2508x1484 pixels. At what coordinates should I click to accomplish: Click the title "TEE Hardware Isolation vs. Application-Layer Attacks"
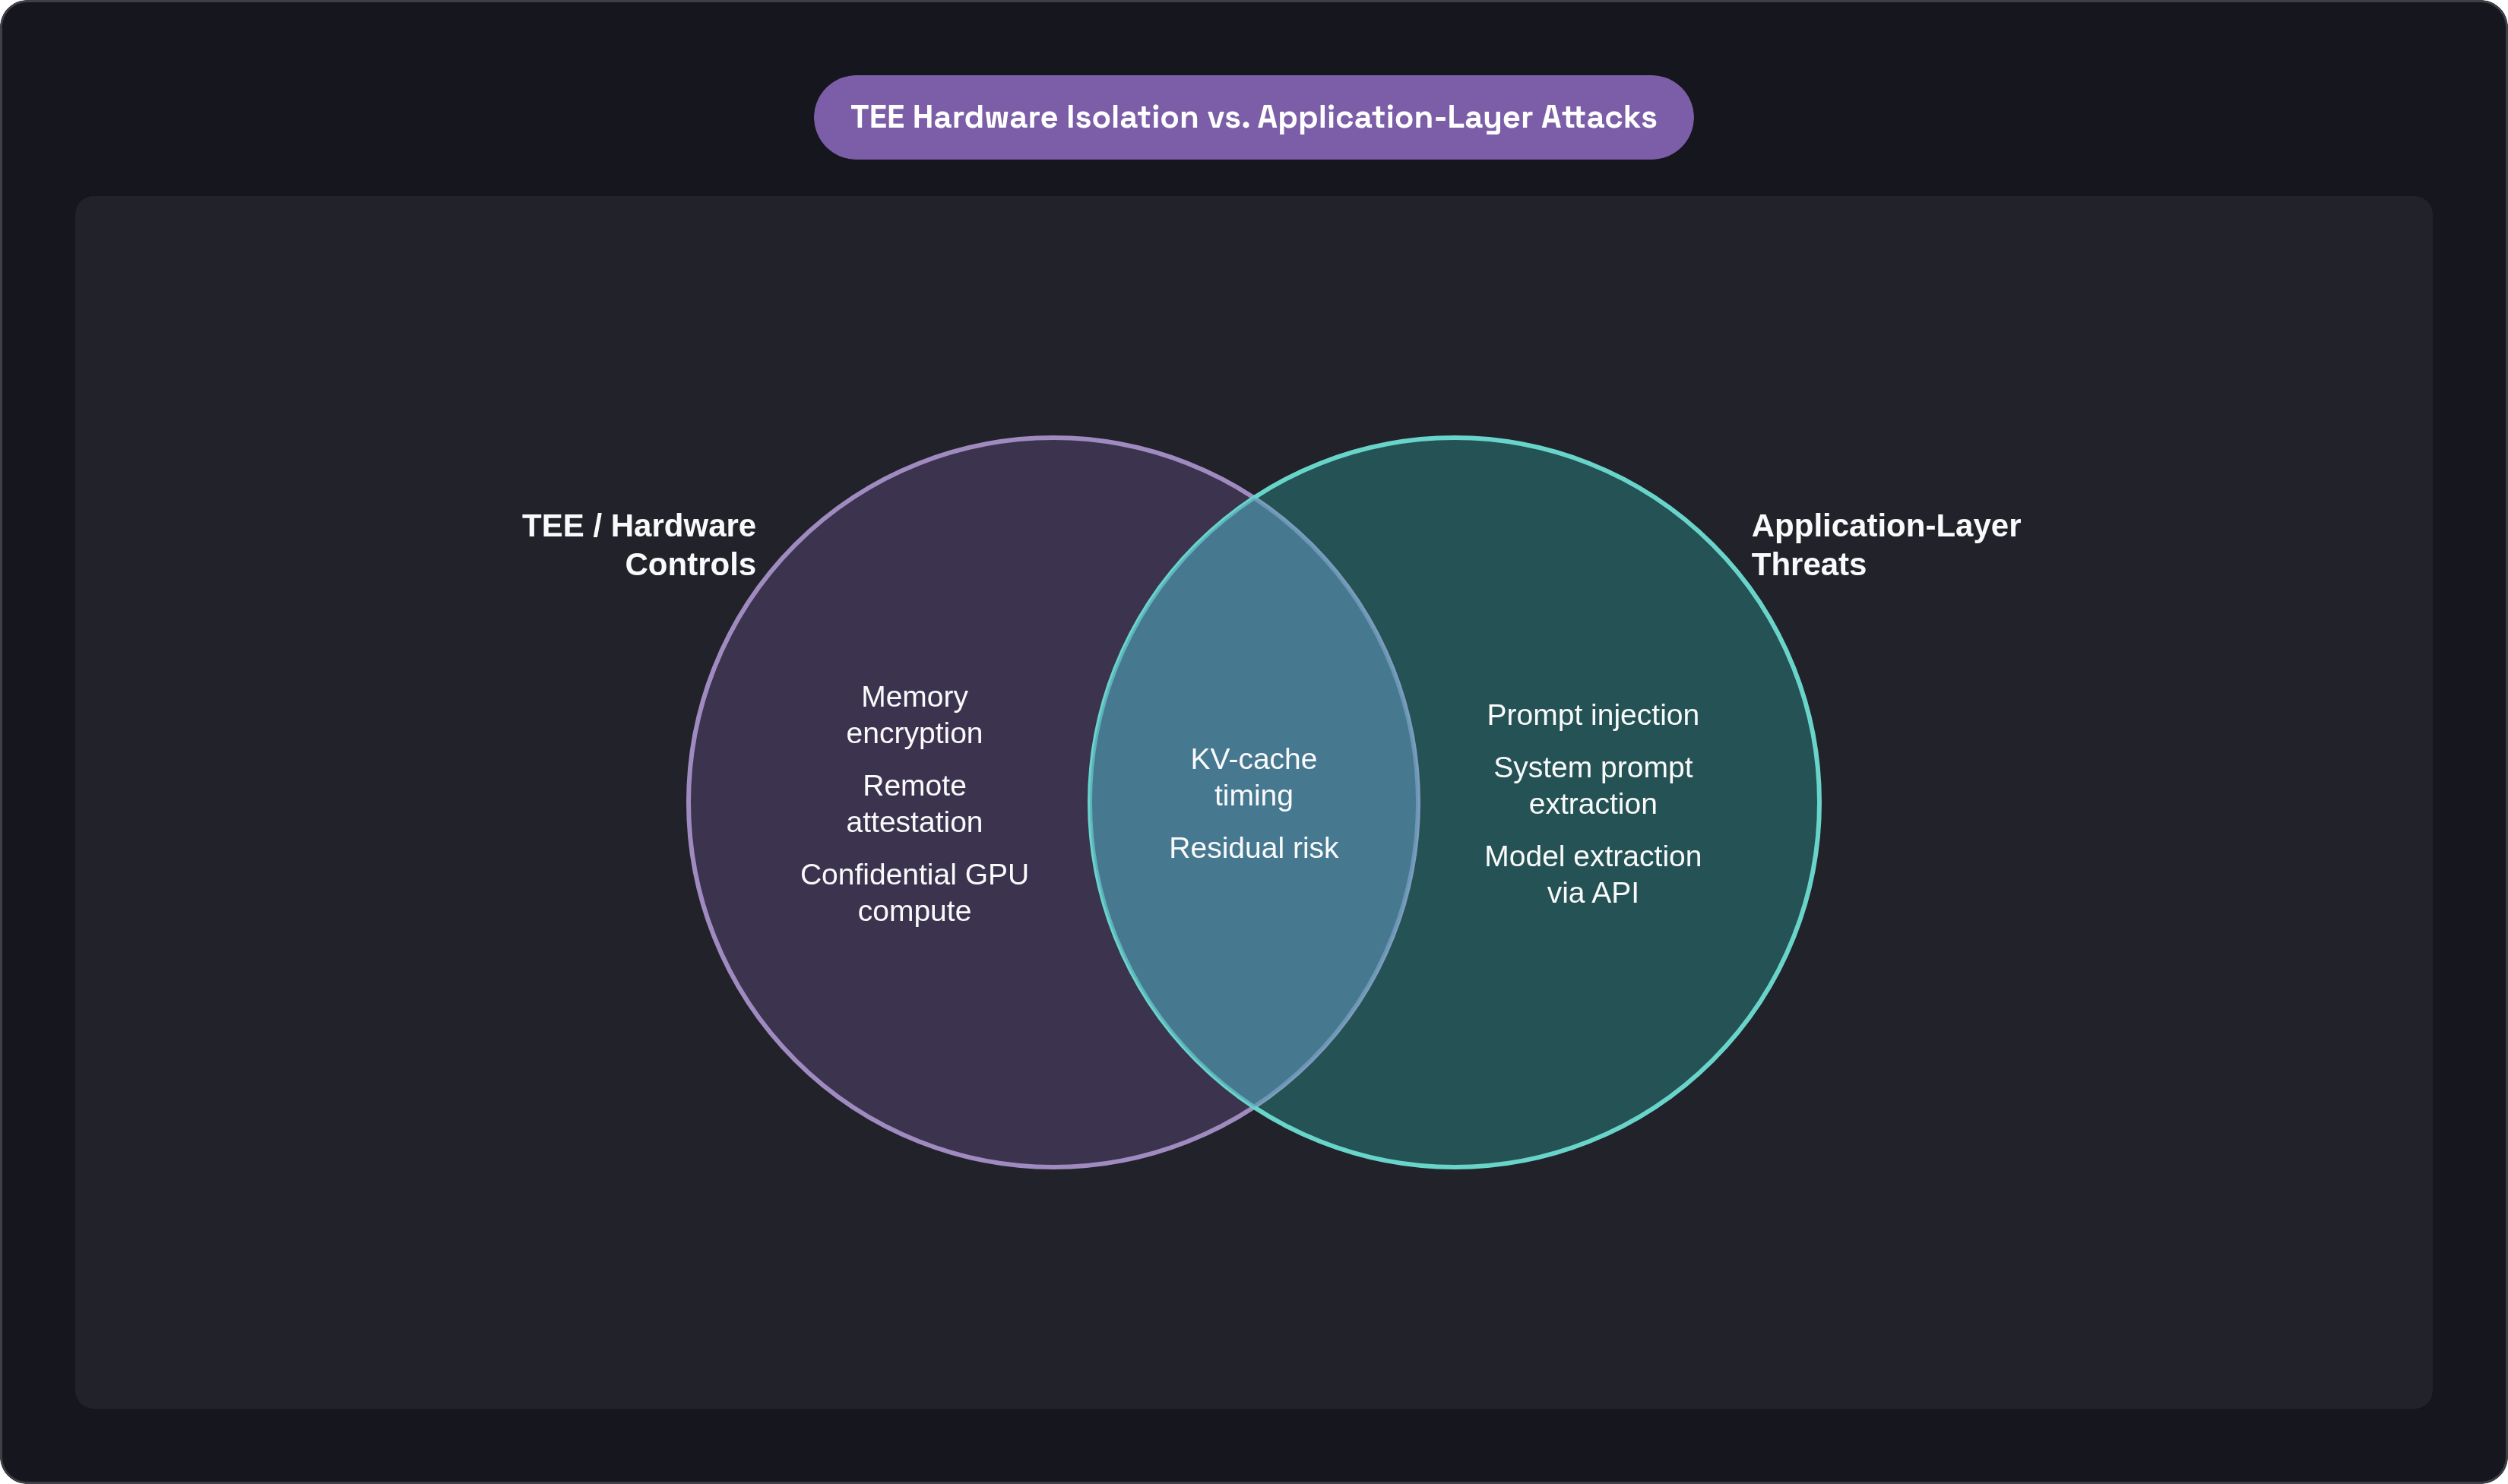1253,117
